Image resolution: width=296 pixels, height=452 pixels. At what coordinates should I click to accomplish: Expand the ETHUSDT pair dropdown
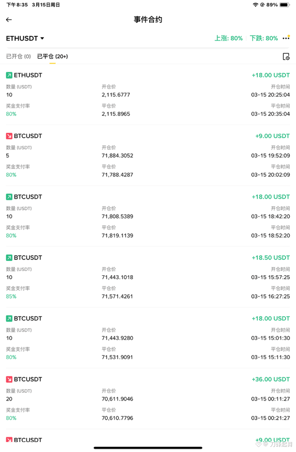point(25,38)
